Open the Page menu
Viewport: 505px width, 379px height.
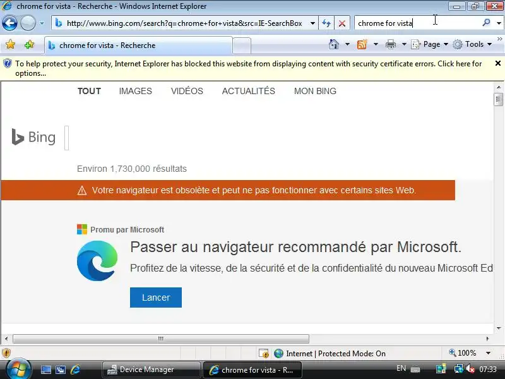(x=430, y=44)
